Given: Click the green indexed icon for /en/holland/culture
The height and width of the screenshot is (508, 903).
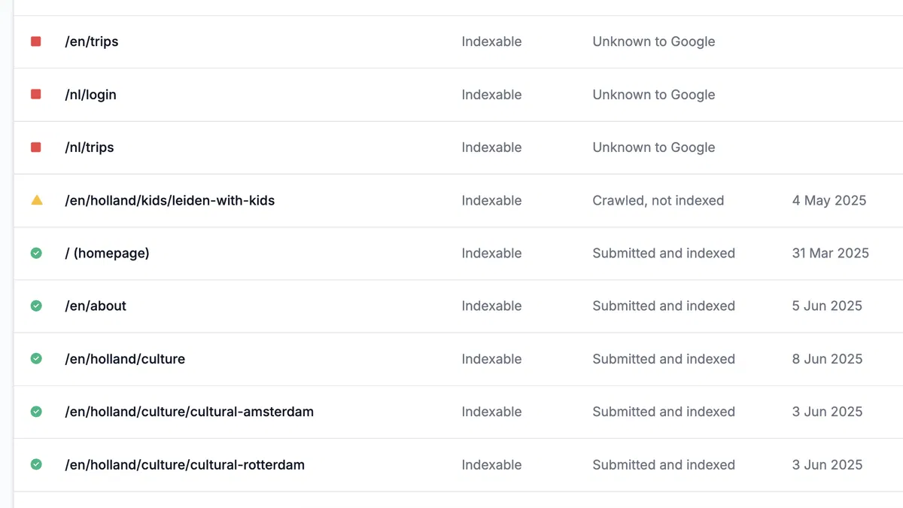Looking at the screenshot, I should click(x=36, y=359).
